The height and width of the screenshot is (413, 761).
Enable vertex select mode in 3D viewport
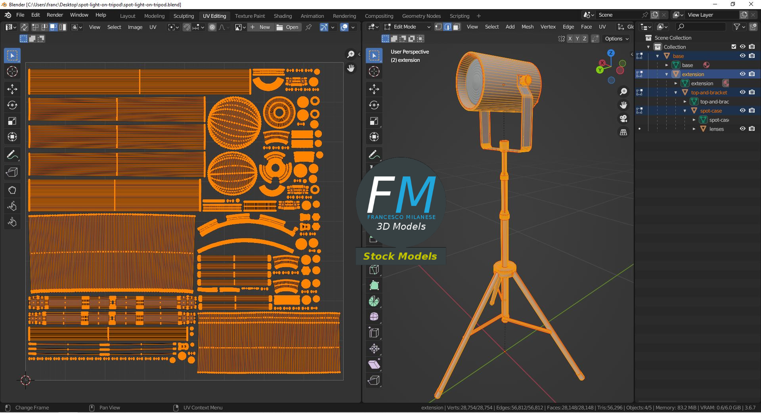pyautogui.click(x=438, y=27)
